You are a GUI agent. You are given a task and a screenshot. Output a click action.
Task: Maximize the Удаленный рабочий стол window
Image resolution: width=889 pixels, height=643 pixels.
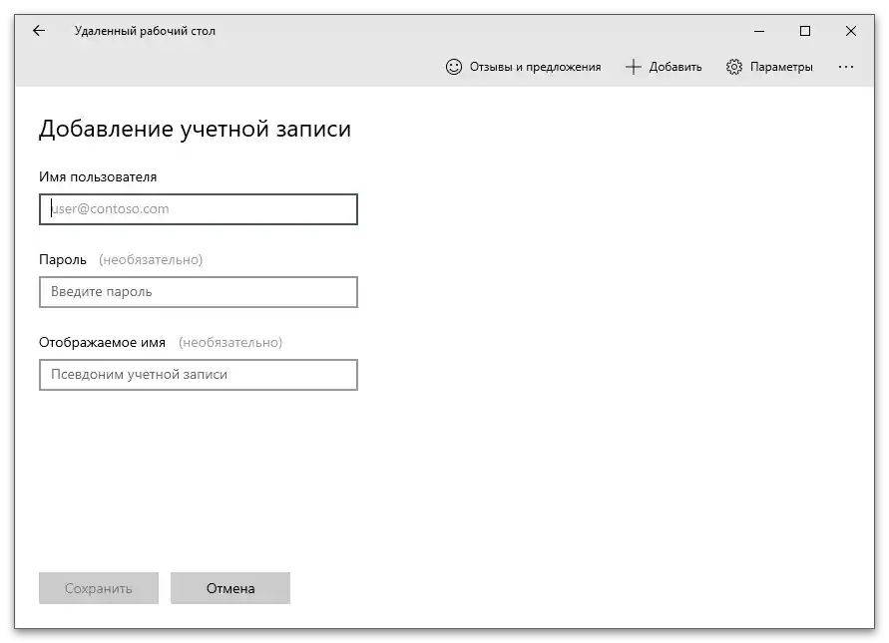[804, 31]
